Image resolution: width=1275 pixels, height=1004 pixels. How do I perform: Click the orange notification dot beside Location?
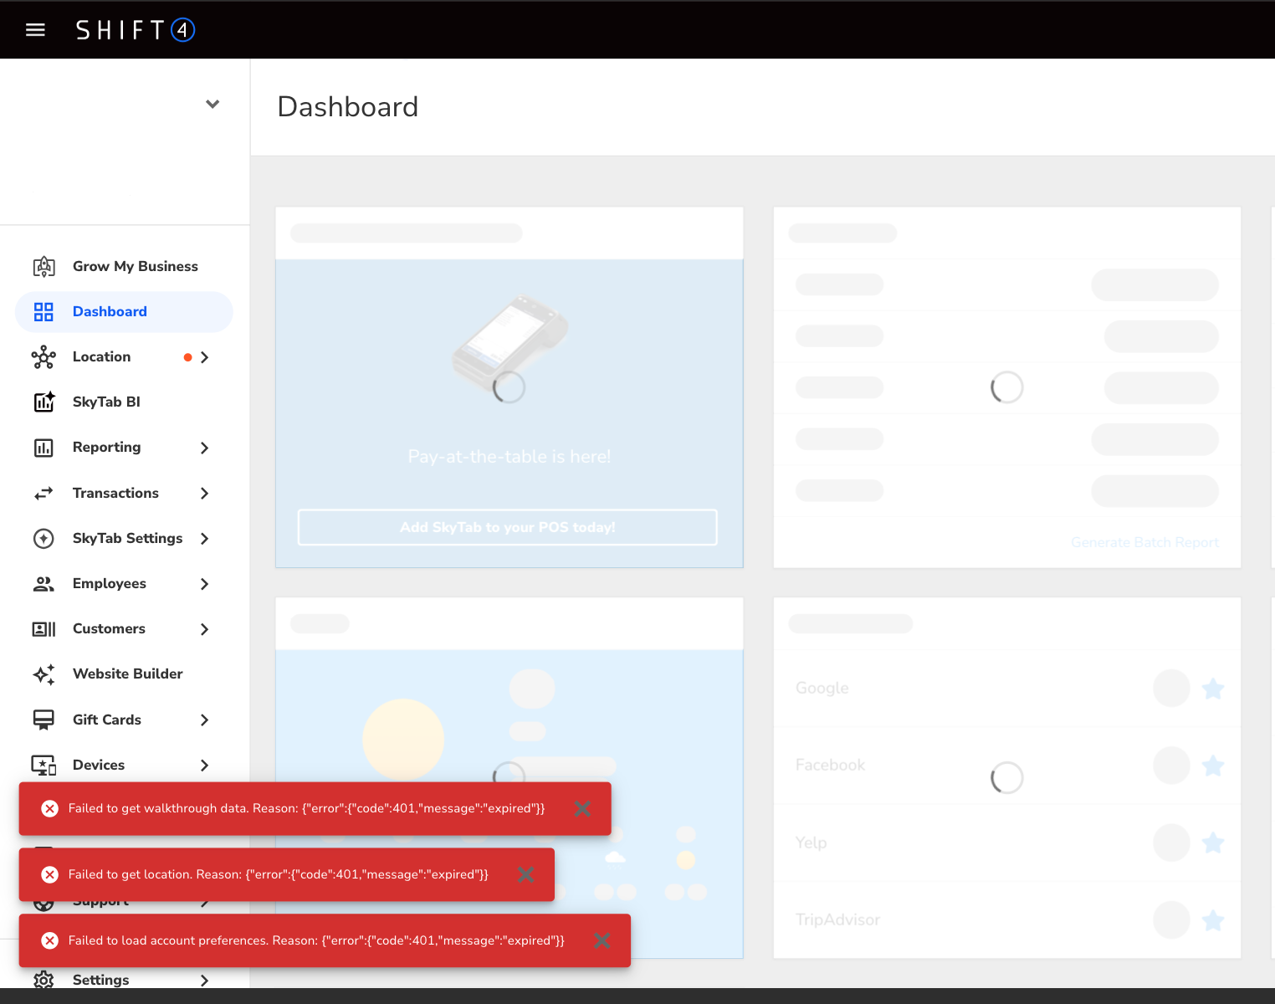187,357
